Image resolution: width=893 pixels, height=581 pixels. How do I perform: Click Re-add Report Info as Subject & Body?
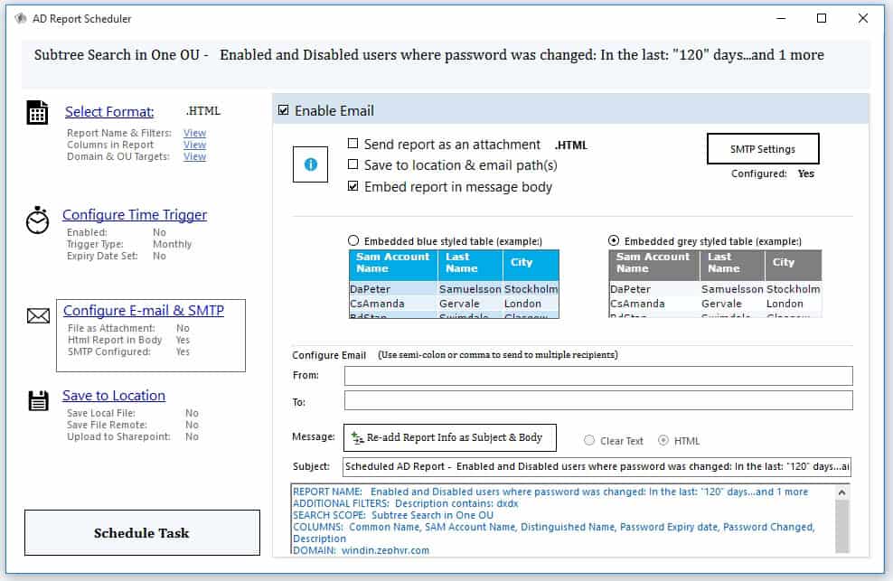(x=449, y=437)
